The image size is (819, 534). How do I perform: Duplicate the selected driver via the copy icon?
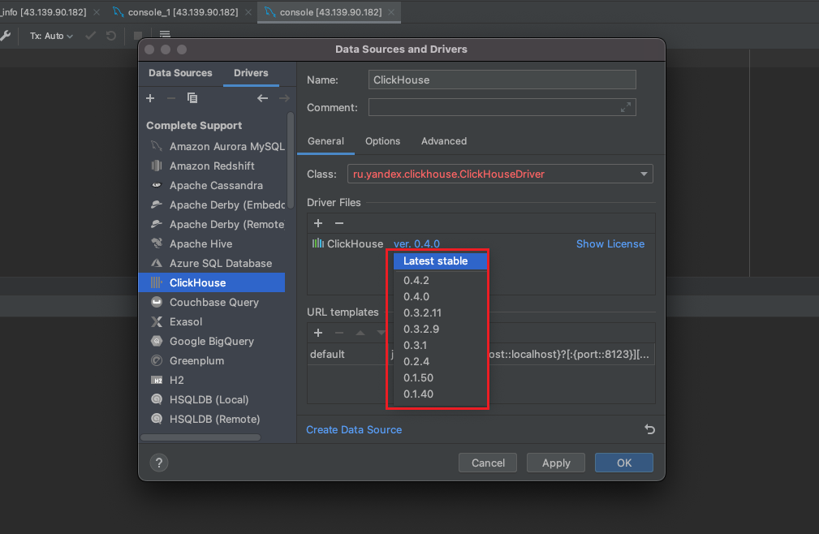(192, 98)
